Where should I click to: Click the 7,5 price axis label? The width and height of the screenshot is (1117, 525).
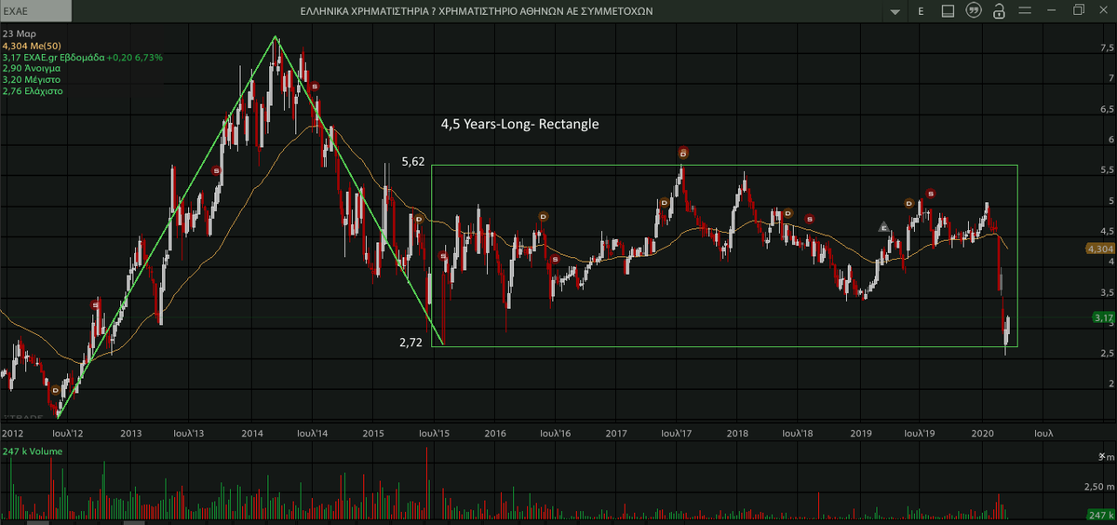1108,47
